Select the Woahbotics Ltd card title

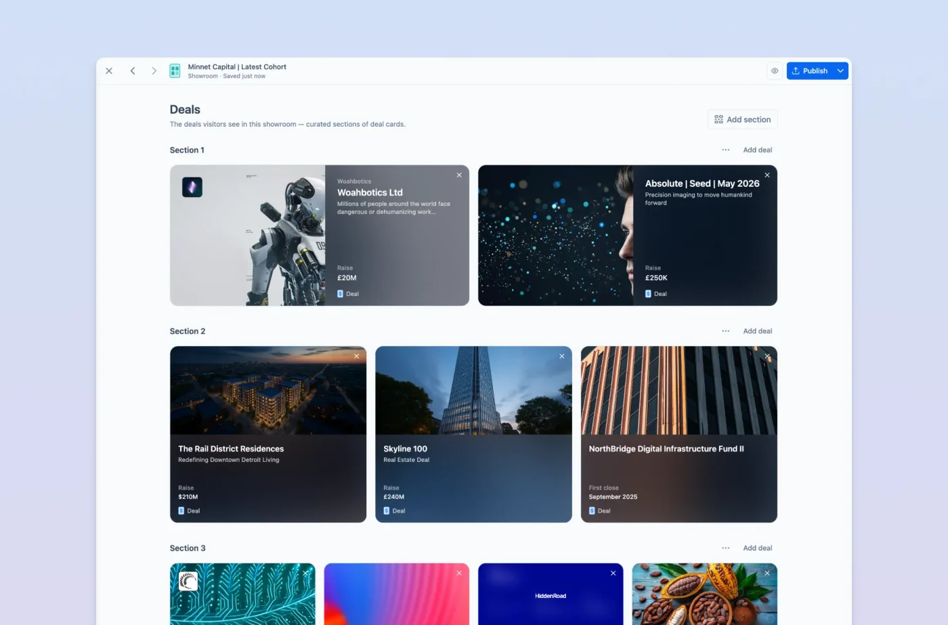[x=370, y=192]
